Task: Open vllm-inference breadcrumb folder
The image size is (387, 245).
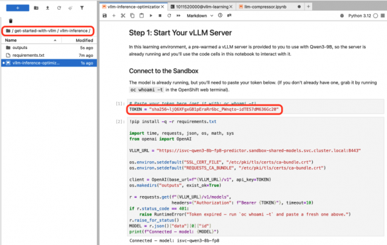Action: [74, 30]
